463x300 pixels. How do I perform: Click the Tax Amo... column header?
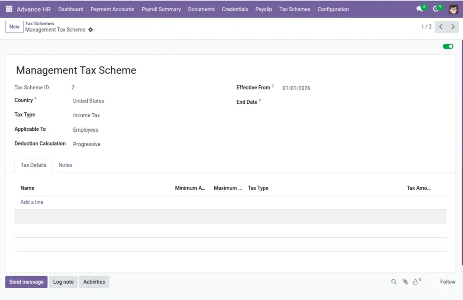(418, 188)
